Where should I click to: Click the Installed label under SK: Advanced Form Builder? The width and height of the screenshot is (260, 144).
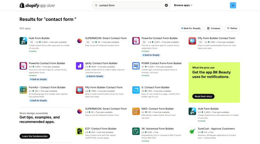(x=145, y=141)
